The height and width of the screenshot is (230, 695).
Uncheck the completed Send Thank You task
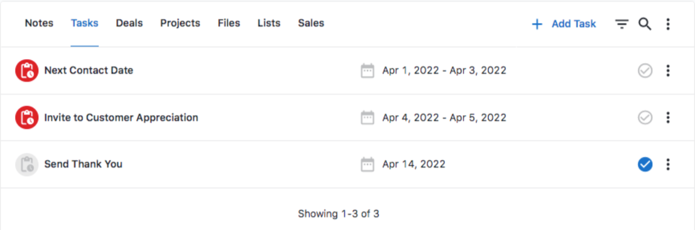point(645,164)
